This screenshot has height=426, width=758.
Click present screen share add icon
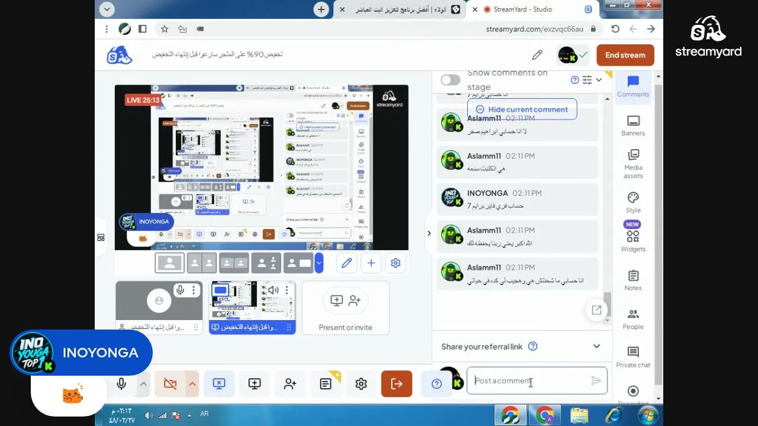[255, 384]
